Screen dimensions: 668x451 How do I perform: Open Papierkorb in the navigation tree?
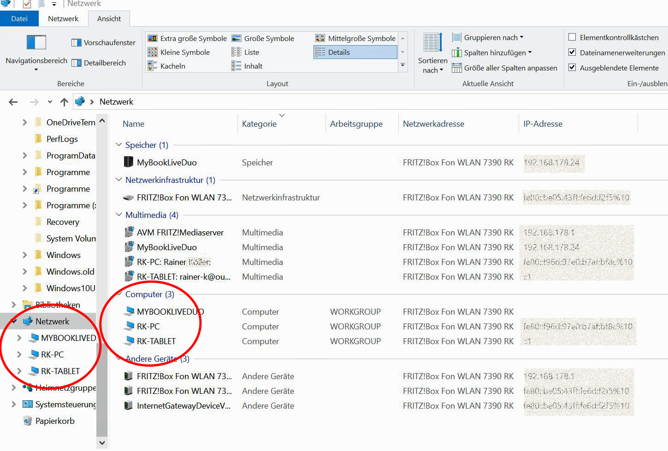(54, 421)
